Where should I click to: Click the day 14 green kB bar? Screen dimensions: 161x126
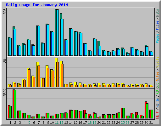pyautogui.click(x=72, y=114)
